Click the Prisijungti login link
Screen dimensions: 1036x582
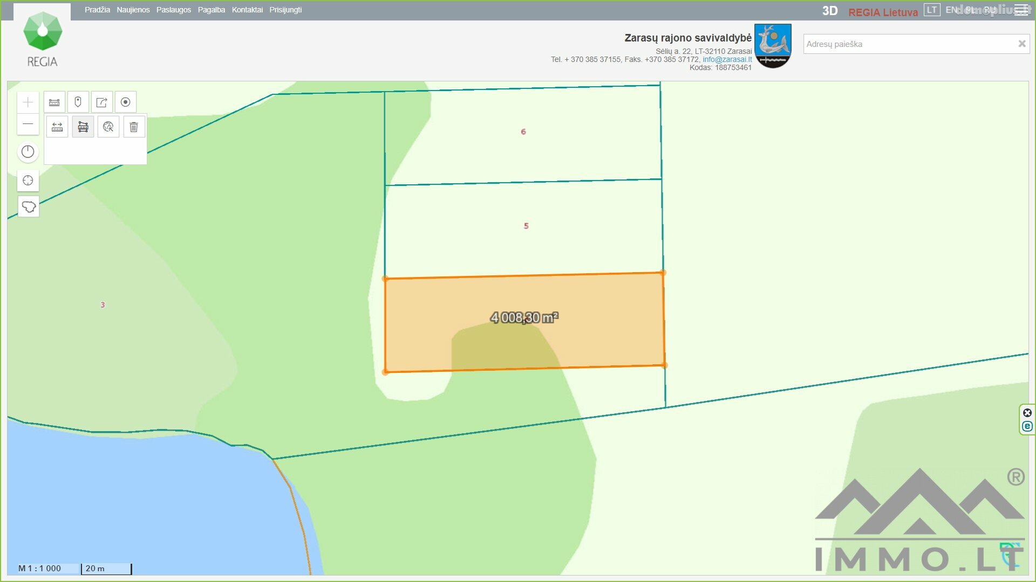[x=285, y=10]
